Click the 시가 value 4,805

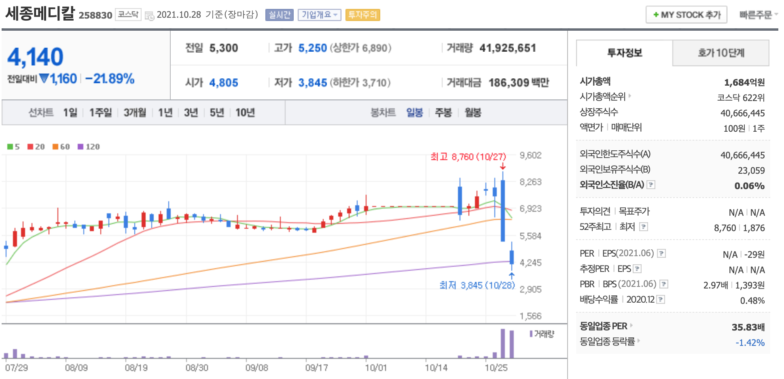click(223, 83)
